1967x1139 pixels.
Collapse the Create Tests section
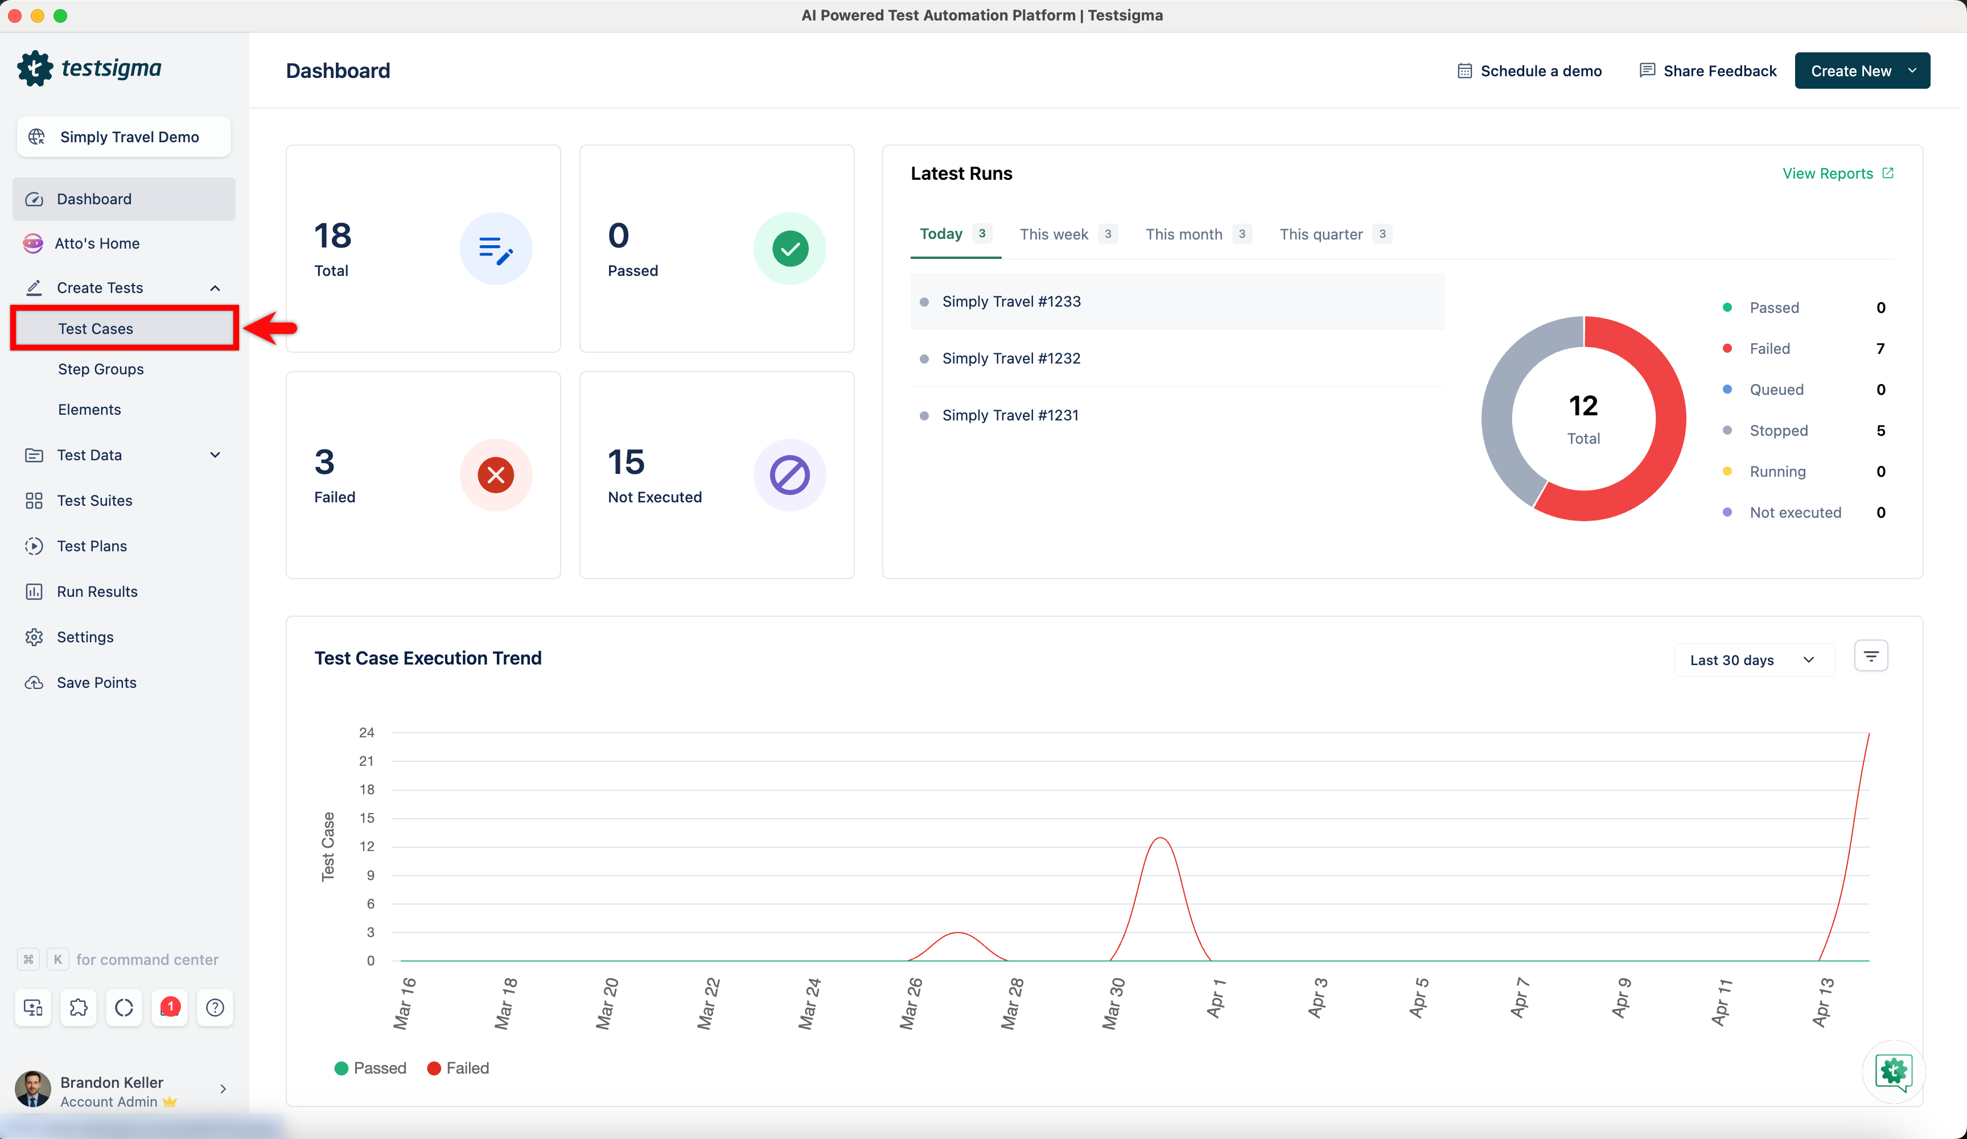click(x=215, y=288)
